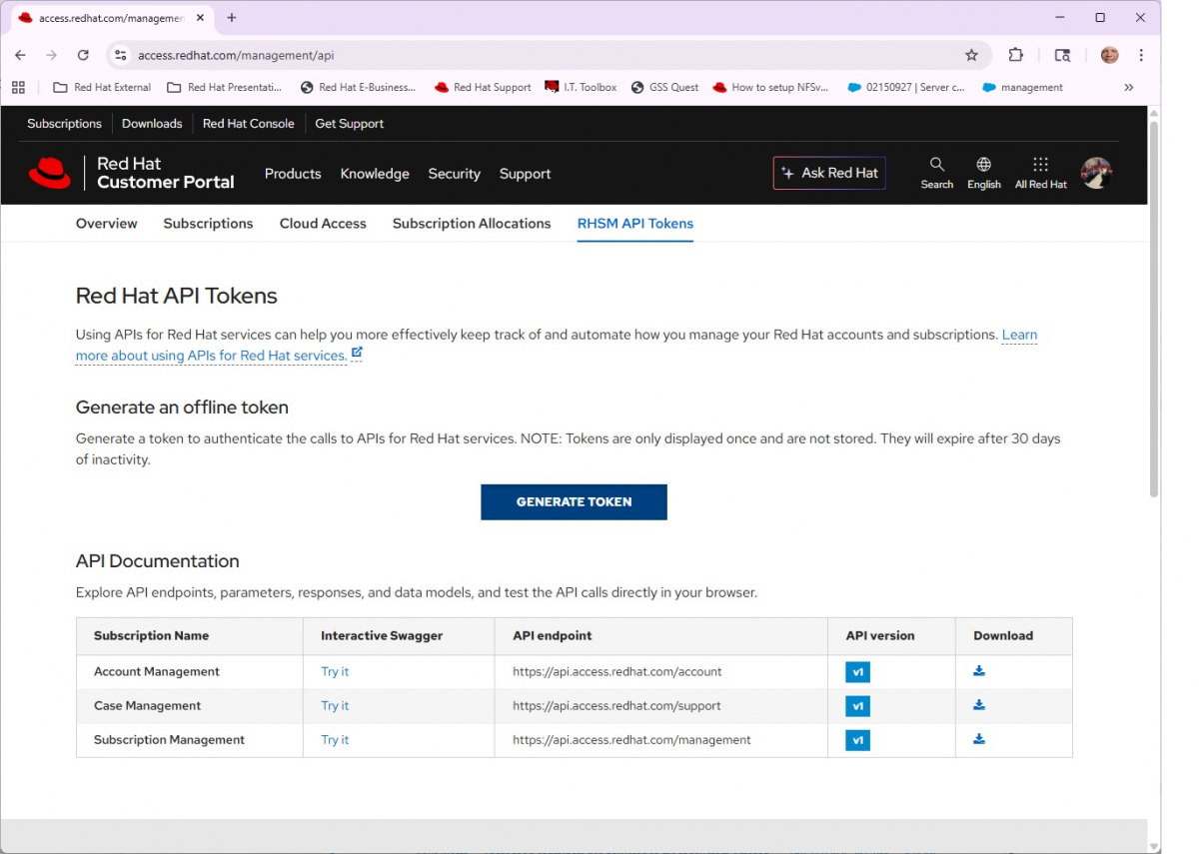This screenshot has width=1199, height=854.
Task: Open management bookmark
Action: click(x=1022, y=87)
